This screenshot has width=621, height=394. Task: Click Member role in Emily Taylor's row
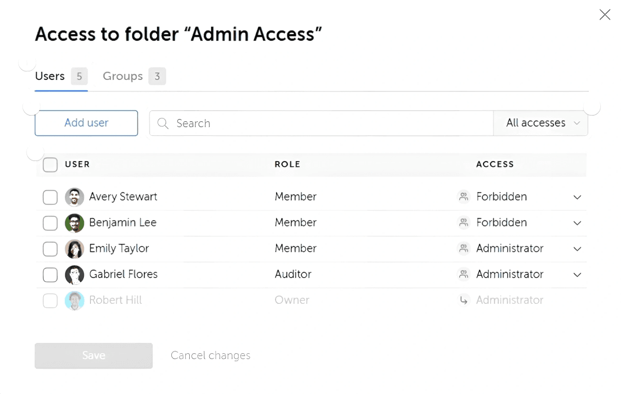coord(296,248)
